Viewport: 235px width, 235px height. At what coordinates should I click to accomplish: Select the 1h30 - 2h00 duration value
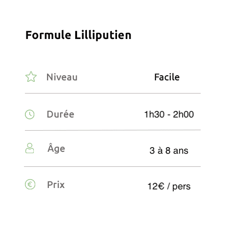tap(169, 114)
